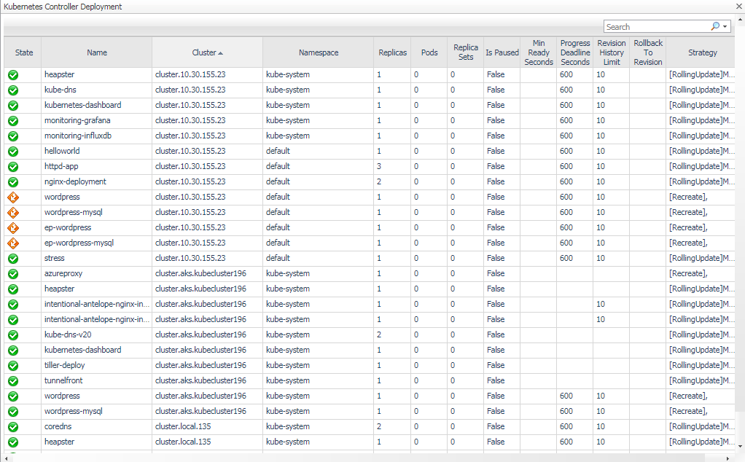Select the replicas value 3 for httpd-app
The image size is (745, 462).
(x=379, y=166)
